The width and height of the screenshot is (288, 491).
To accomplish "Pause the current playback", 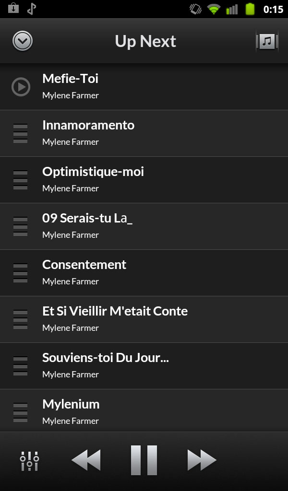I will tap(144, 461).
